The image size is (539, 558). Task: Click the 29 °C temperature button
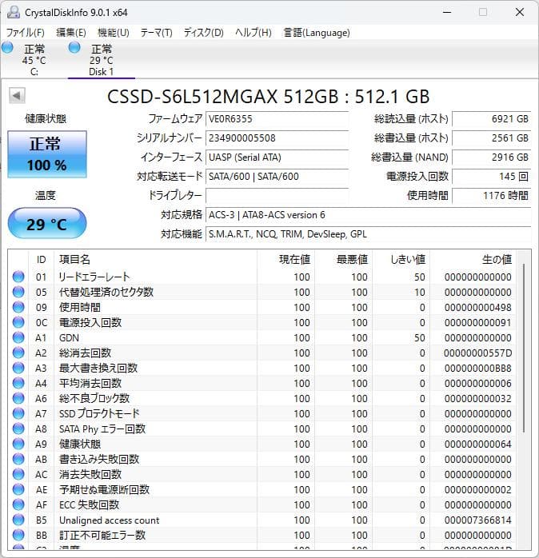pos(47,223)
